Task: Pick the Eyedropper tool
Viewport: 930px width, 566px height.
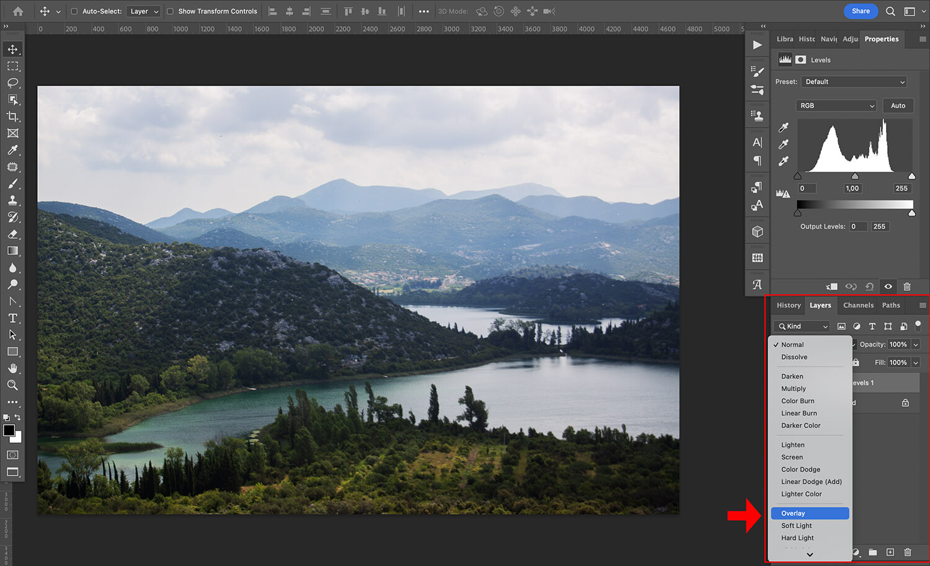Action: tap(12, 150)
